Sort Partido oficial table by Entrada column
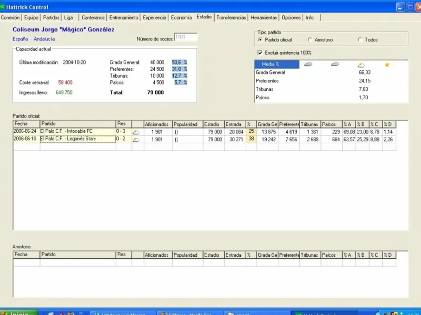421x315 pixels. pyautogui.click(x=235, y=124)
